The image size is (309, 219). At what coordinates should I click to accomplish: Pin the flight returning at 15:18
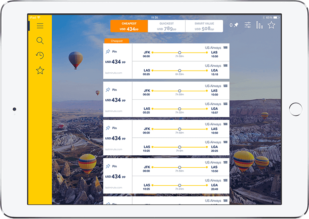point(111,52)
